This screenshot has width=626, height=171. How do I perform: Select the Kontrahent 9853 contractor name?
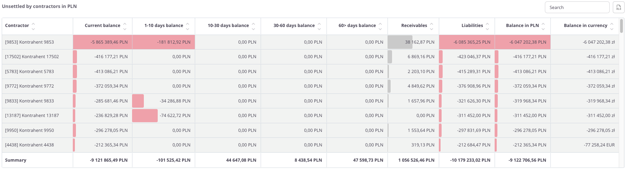coord(29,42)
